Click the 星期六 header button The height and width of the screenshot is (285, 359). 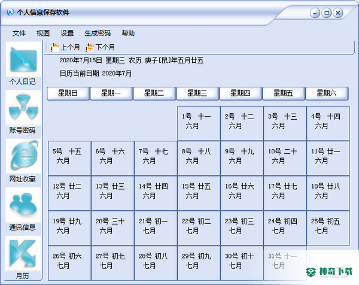(327, 93)
